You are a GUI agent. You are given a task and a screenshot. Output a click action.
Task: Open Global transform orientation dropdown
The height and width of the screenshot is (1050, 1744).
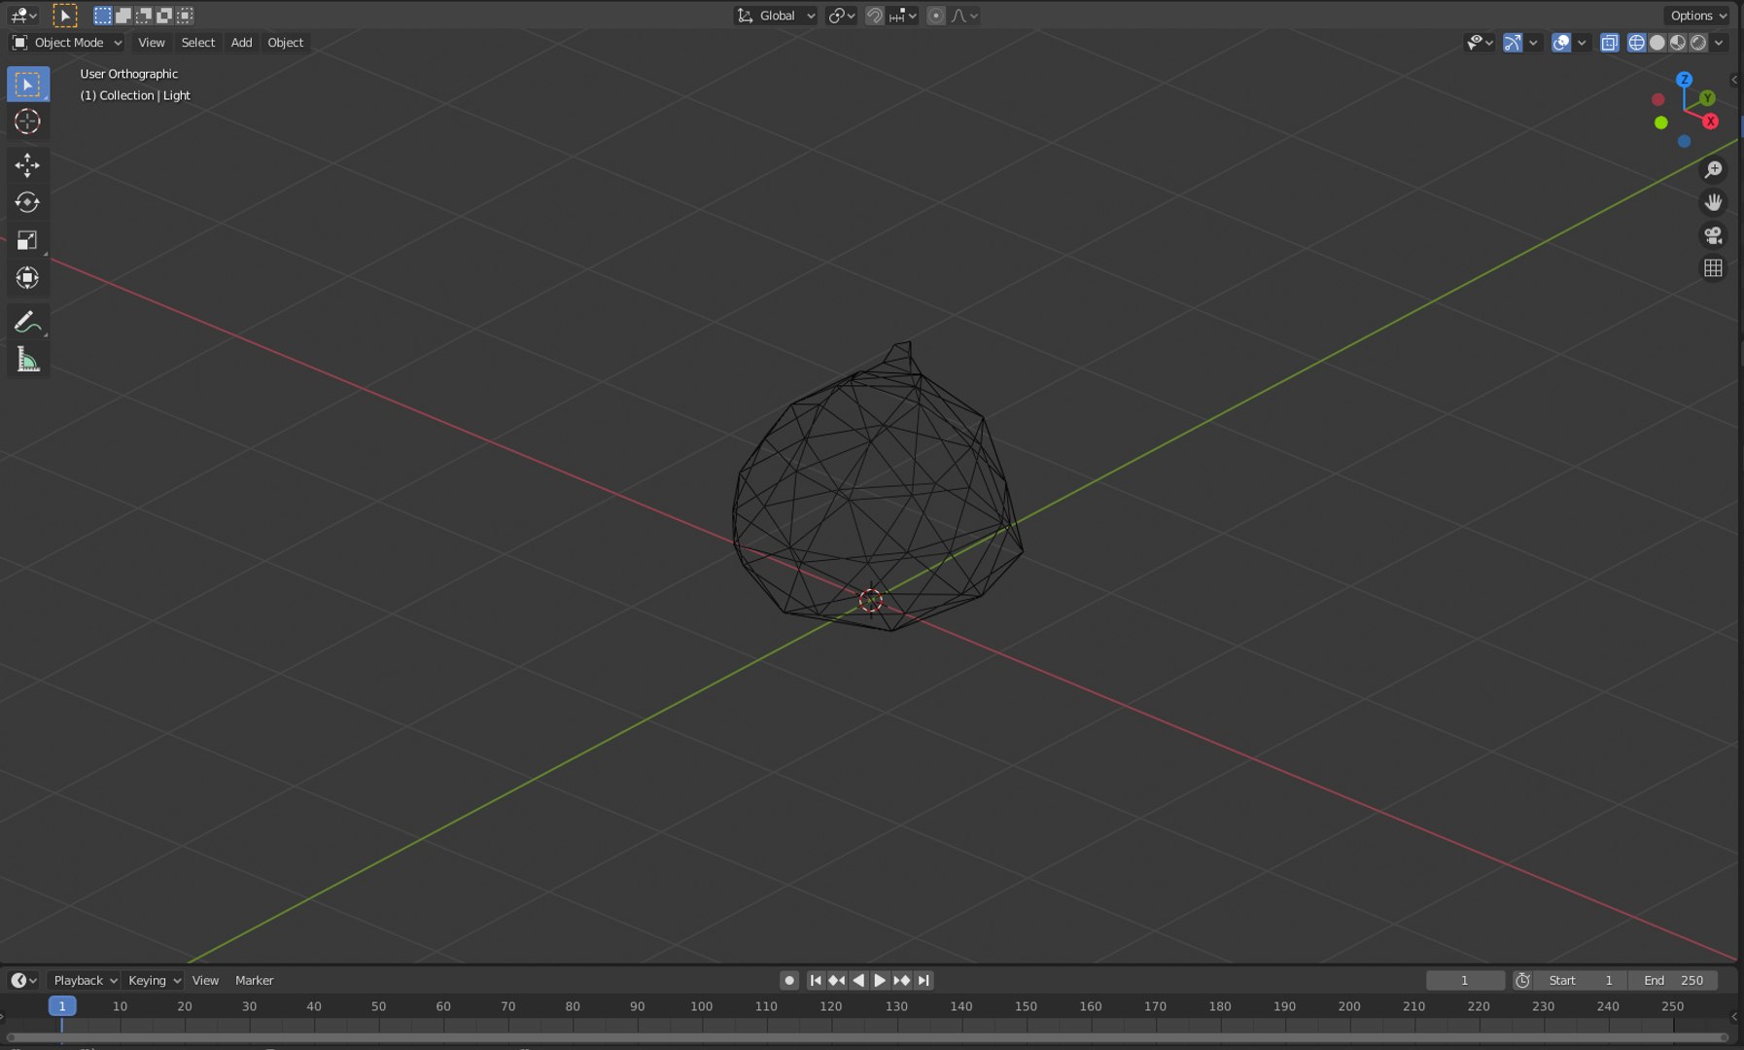[x=776, y=16]
